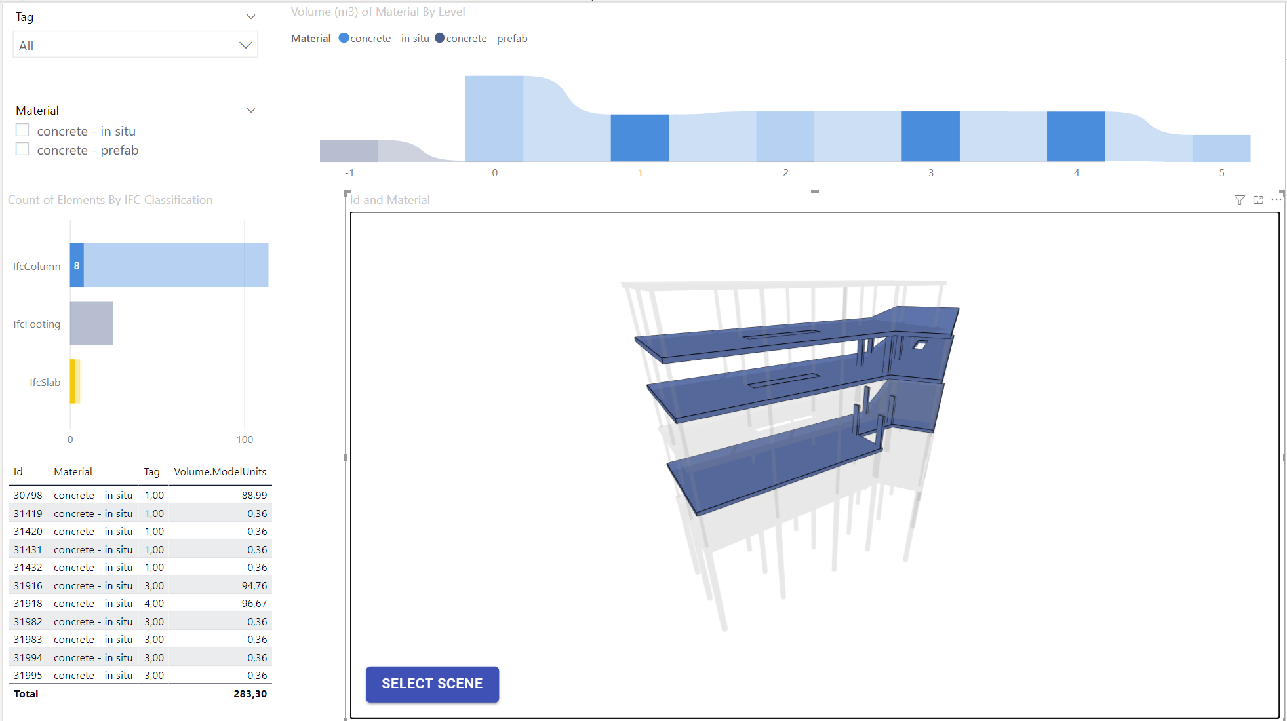Click the Tag slicer header chevron icon
Image resolution: width=1287 pixels, height=721 pixels.
[250, 16]
